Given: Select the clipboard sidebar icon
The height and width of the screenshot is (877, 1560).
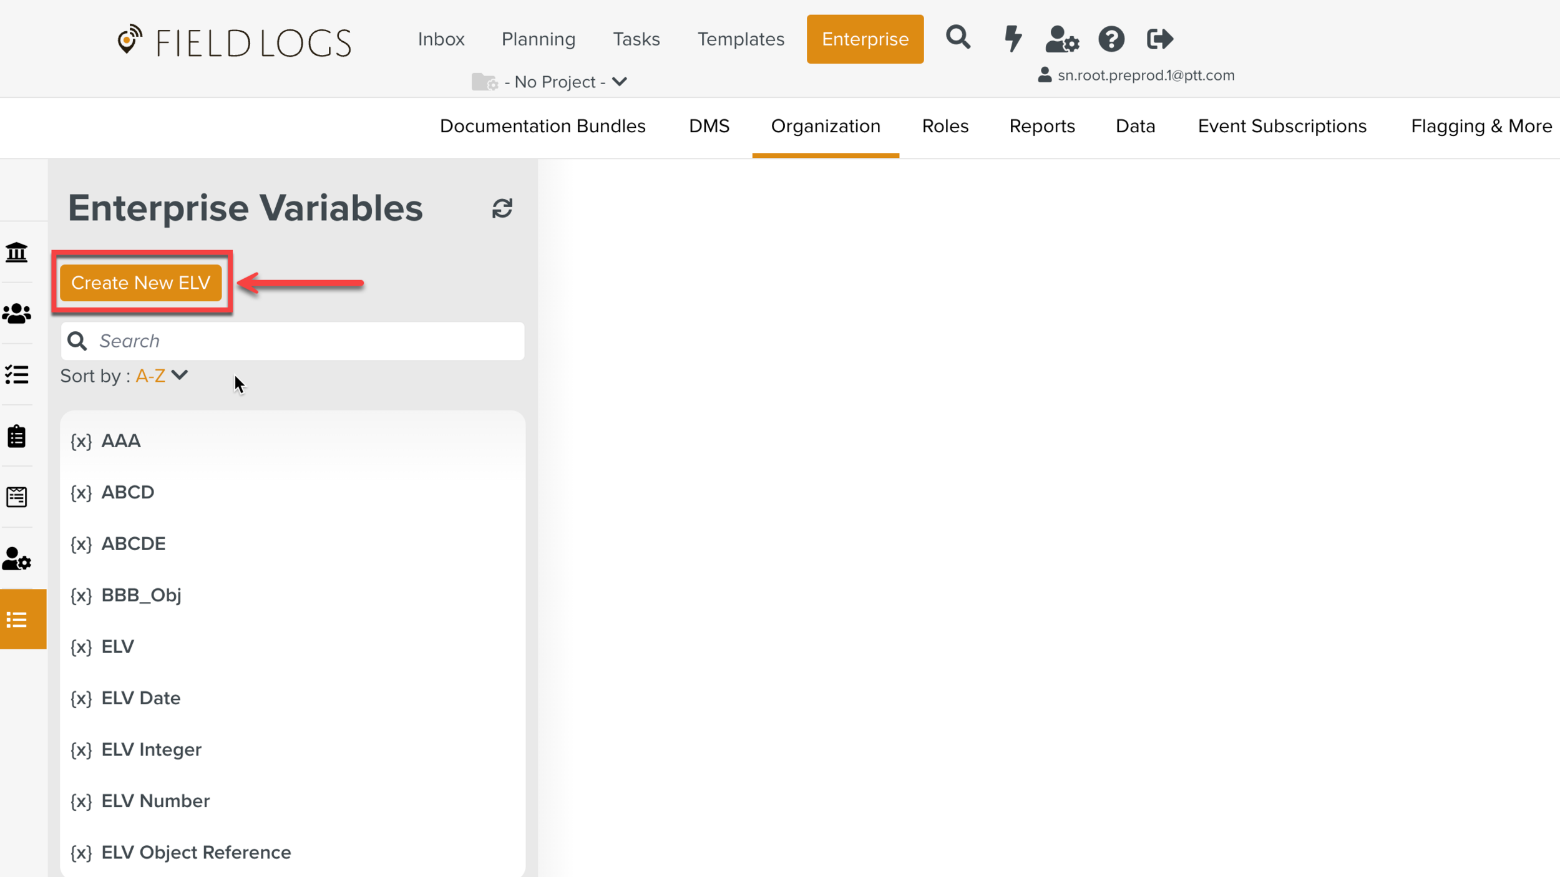Looking at the screenshot, I should click(x=17, y=436).
